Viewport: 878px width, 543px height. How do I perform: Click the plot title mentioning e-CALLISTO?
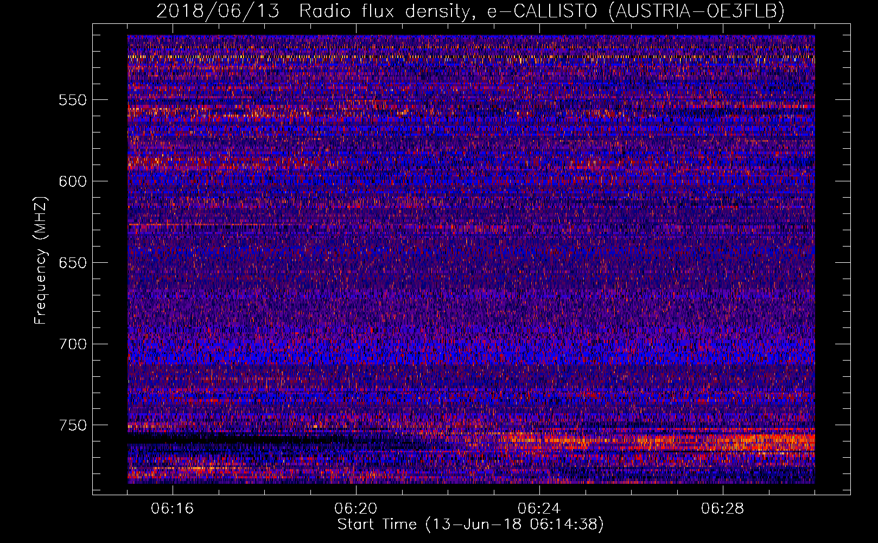coord(470,11)
